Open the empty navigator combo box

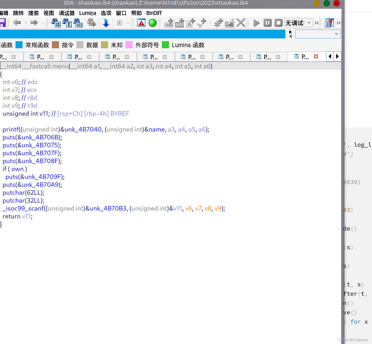(318, 34)
